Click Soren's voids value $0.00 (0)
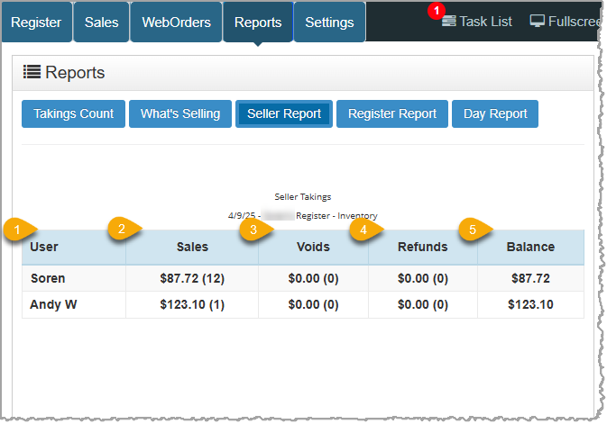Image resolution: width=607 pixels, height=424 pixels. tap(313, 278)
